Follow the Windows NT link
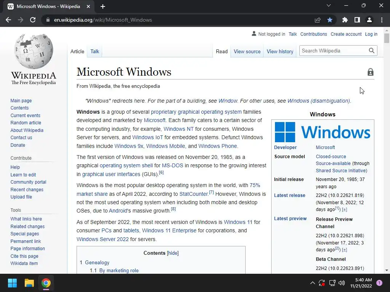This screenshot has width=390, height=292. click(178, 129)
